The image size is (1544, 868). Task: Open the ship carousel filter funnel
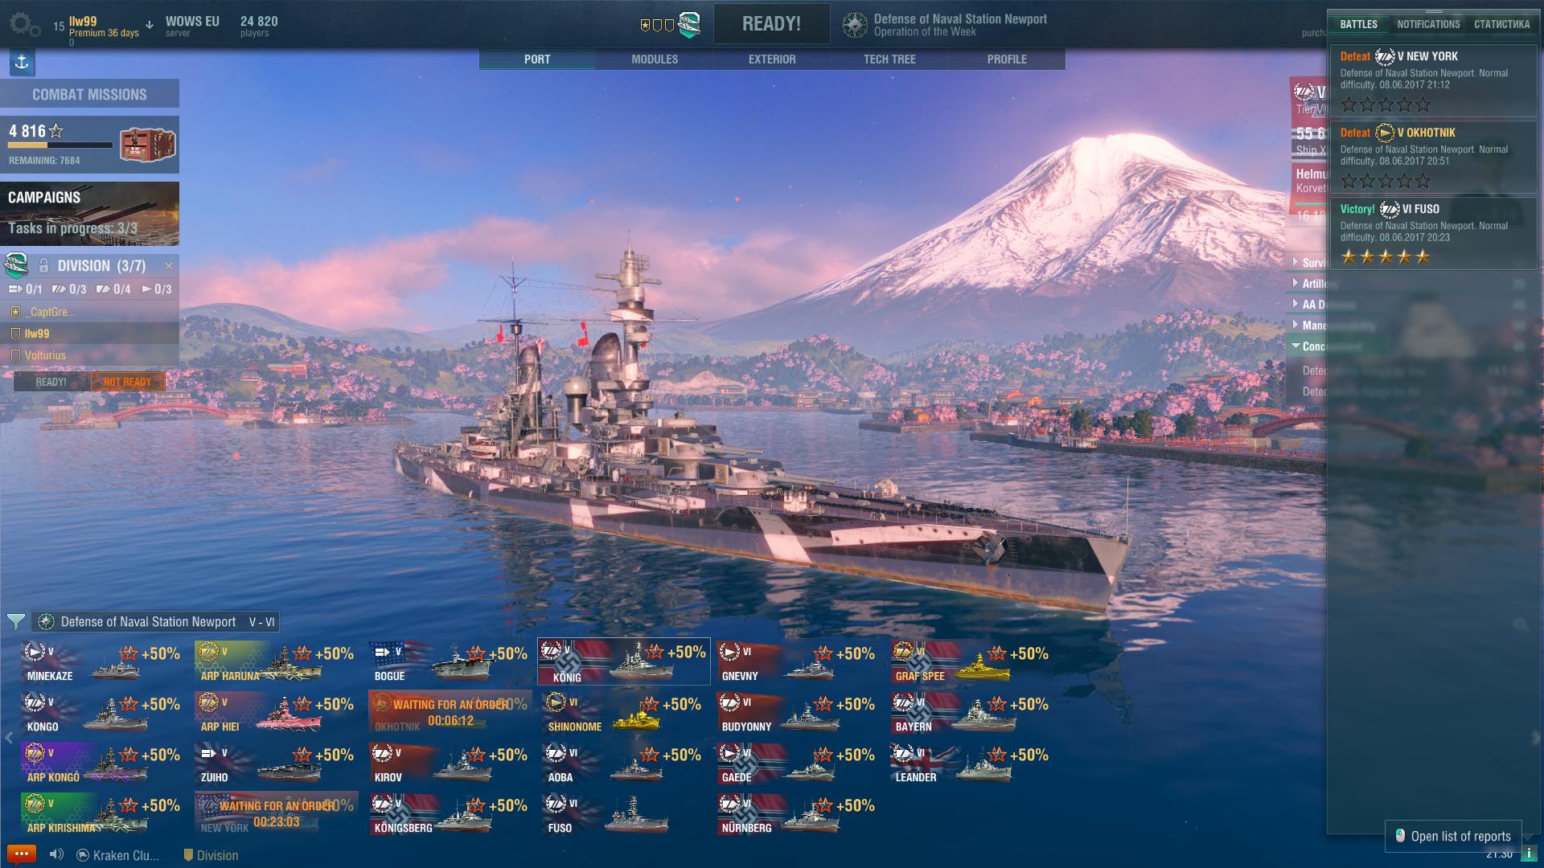tap(15, 621)
